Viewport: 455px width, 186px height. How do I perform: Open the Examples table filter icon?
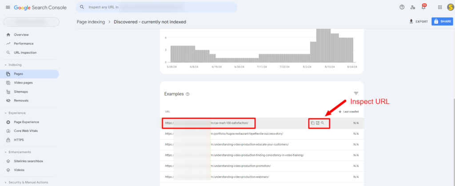tap(356, 93)
